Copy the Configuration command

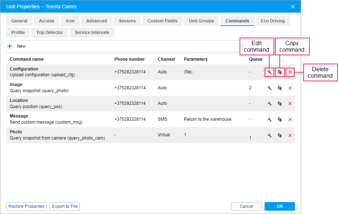coord(280,72)
